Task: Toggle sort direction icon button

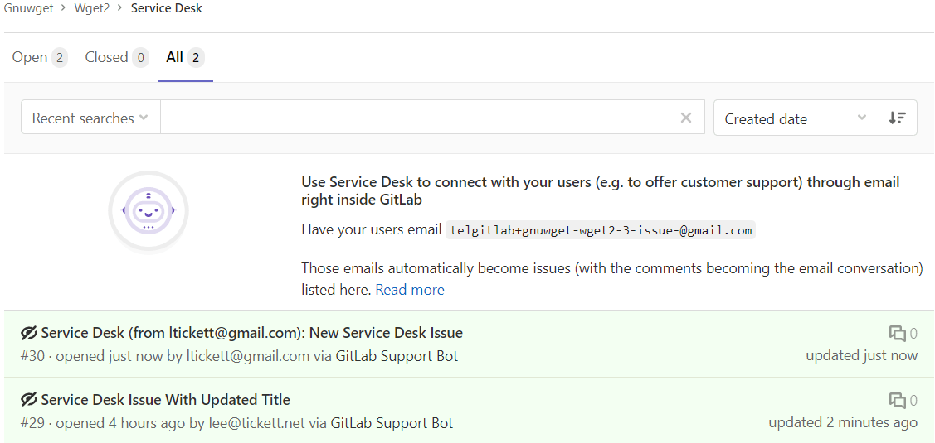Action: click(897, 118)
